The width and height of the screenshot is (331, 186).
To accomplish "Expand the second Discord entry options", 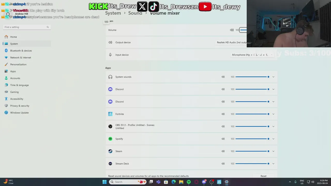I will coord(273,102).
